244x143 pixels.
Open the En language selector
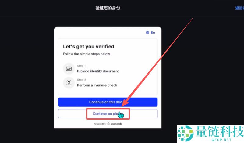(150, 32)
